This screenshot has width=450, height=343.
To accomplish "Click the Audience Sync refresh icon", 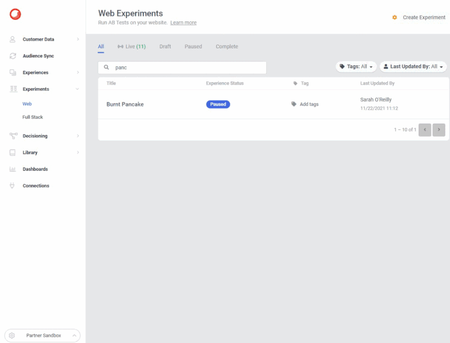I will (x=12, y=56).
